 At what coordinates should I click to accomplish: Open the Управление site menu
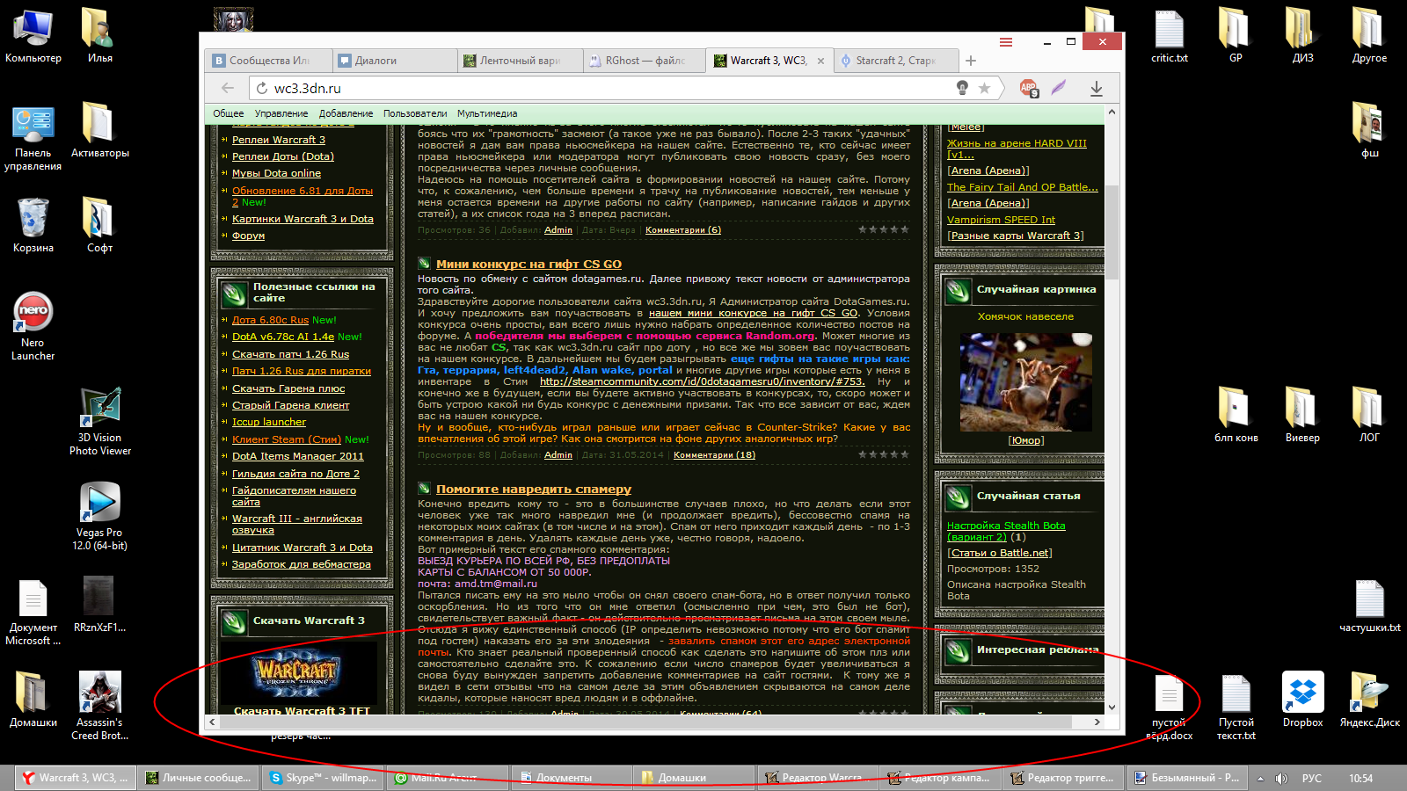coord(281,113)
